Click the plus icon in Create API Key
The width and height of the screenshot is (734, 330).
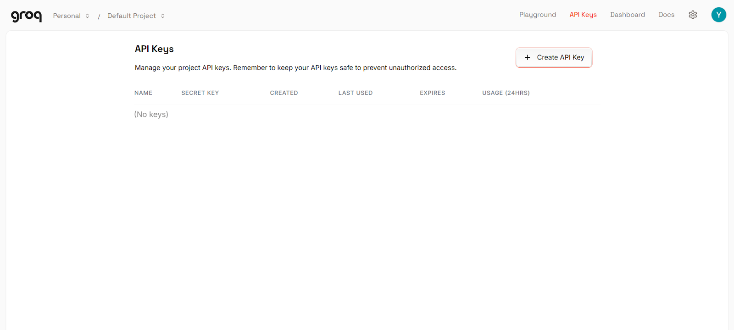click(527, 57)
